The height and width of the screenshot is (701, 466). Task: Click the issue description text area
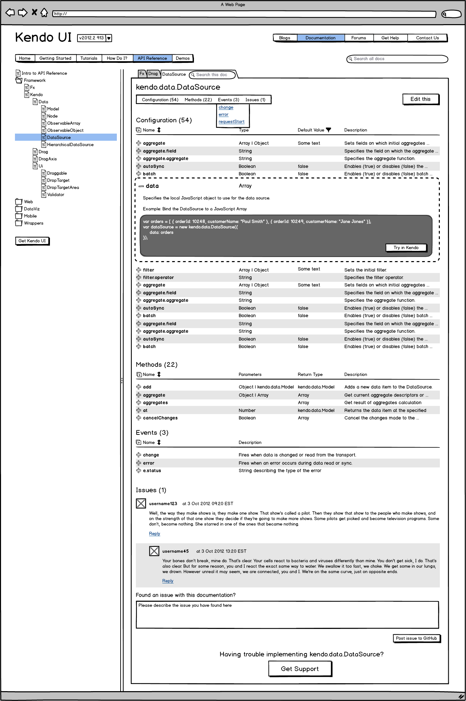pos(287,615)
